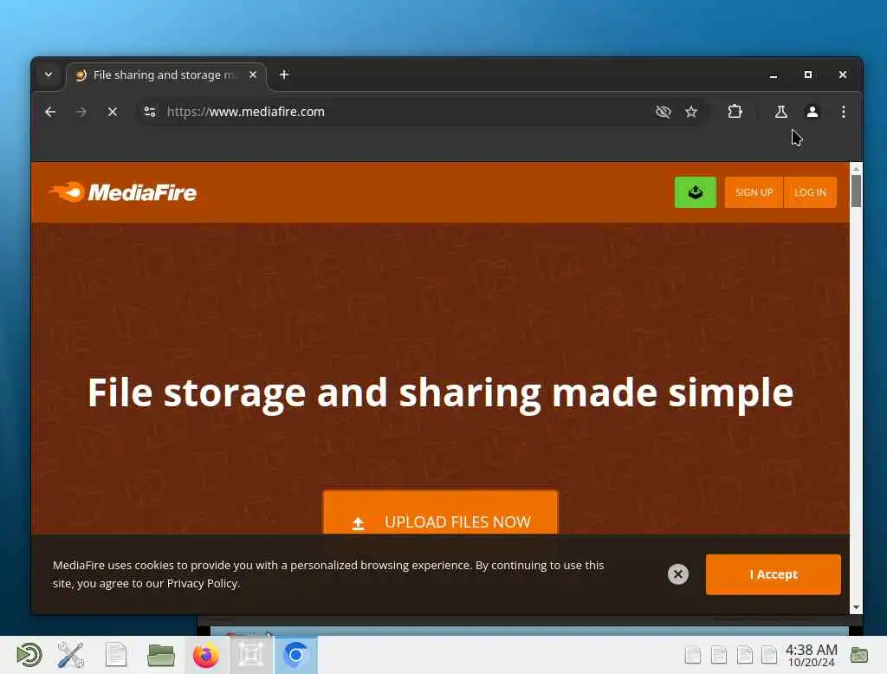Screen dimensions: 887x674
Task: Bookmark this page with the star
Action: pyautogui.click(x=691, y=112)
